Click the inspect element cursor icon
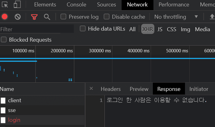 5,5
